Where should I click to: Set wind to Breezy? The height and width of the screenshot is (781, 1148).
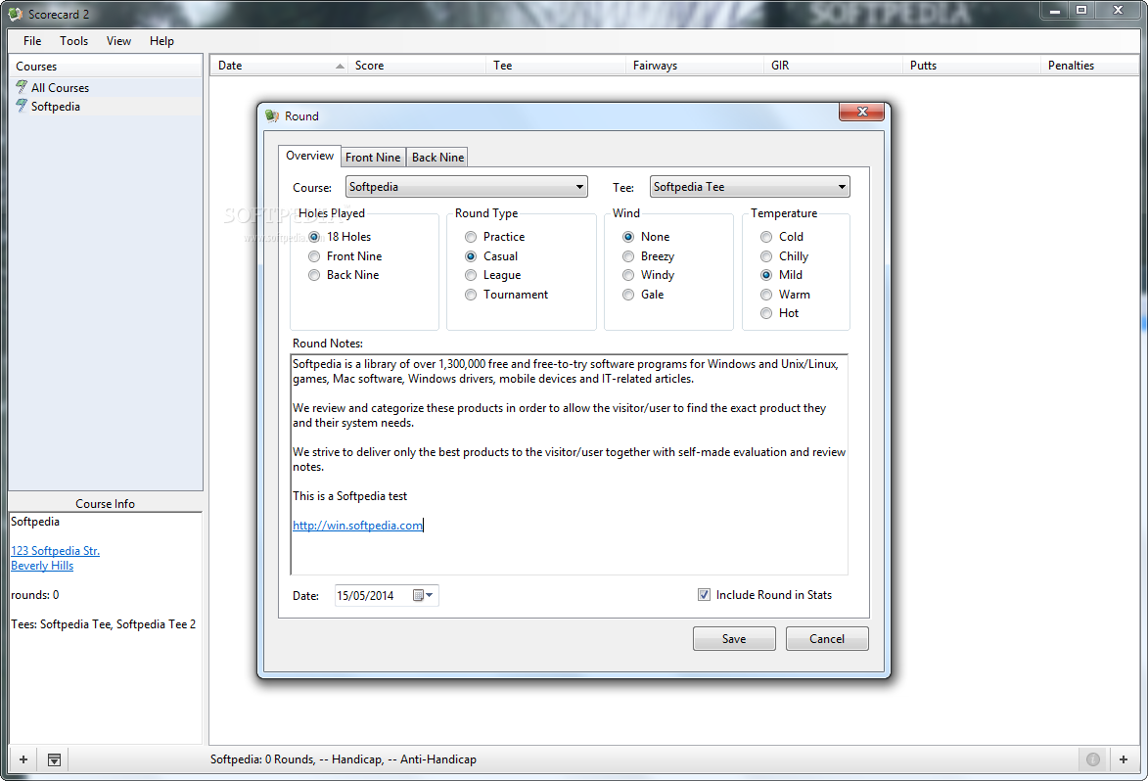point(649,256)
